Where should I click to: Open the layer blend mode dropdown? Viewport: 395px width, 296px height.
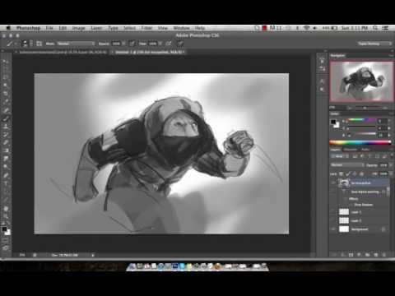click(347, 165)
